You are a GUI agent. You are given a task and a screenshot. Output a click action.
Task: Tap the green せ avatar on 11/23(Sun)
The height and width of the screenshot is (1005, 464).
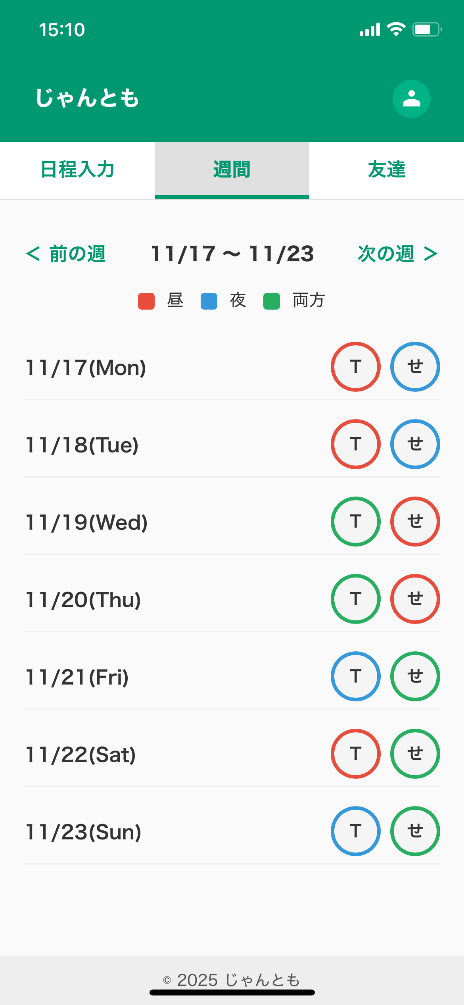point(415,831)
